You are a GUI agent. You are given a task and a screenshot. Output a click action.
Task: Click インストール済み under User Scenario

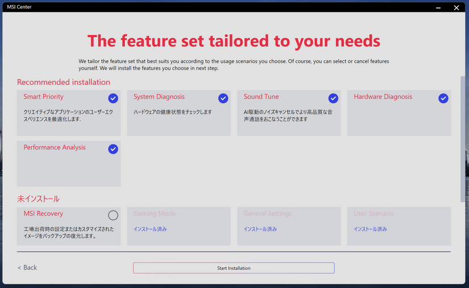370,229
